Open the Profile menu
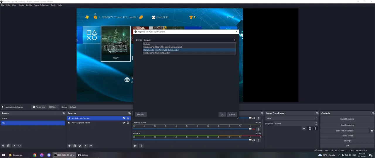Viewport: 375px width, 158px height. 29,5
